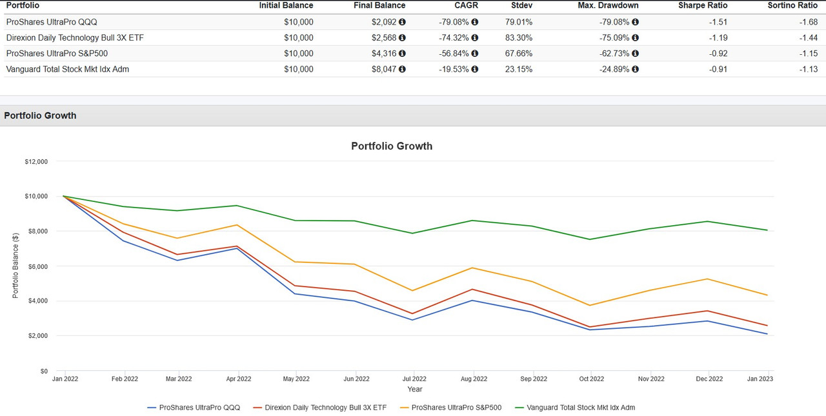Image resolution: width=826 pixels, height=416 pixels.
Task: Select ProShares UltraPro S&P500 table row name
Action: [x=57, y=54]
